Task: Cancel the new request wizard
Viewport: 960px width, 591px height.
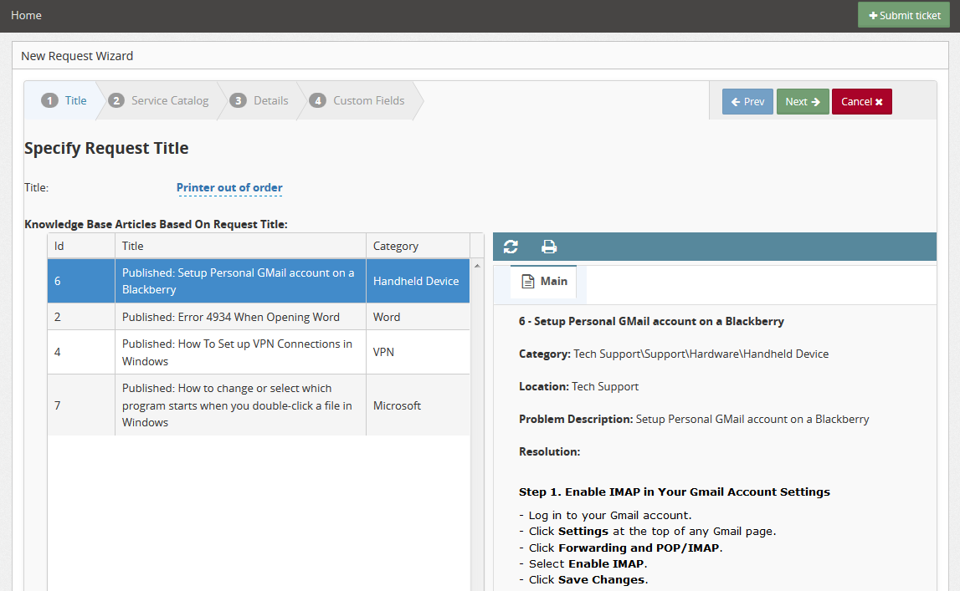Action: pos(861,101)
